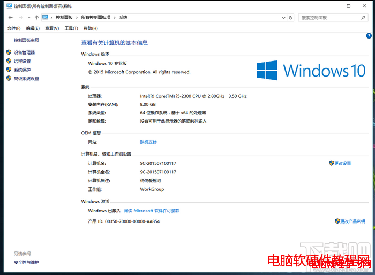Click the Back navigation arrow
Screen dimensions: 375x275
click(x=10, y=18)
